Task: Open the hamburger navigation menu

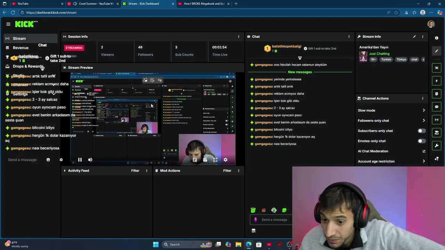Action: [8, 24]
